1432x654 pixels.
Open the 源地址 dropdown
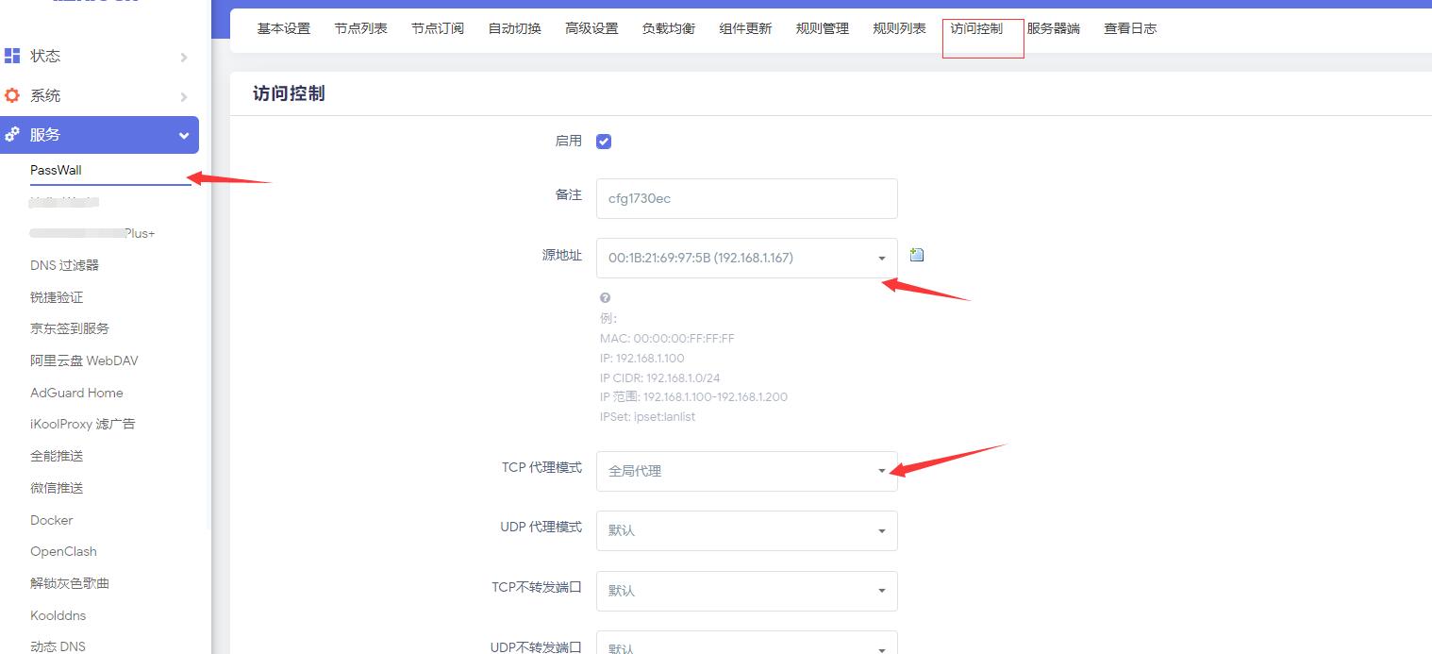(x=747, y=258)
